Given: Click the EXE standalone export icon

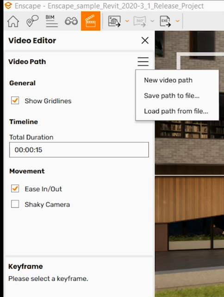Looking at the screenshot, I should pos(165,21).
